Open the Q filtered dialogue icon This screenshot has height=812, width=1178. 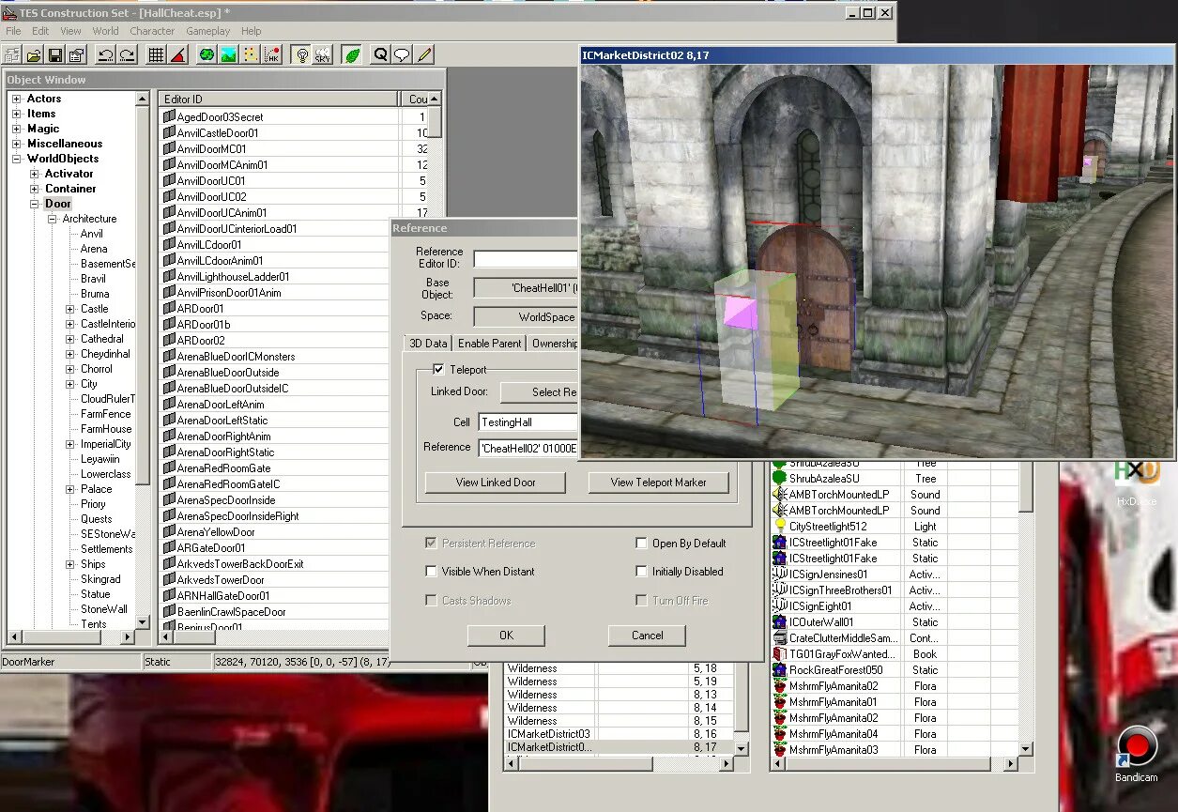click(x=380, y=55)
